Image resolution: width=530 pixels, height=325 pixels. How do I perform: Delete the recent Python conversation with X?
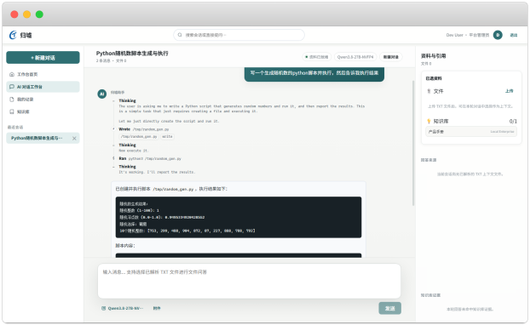click(x=74, y=139)
